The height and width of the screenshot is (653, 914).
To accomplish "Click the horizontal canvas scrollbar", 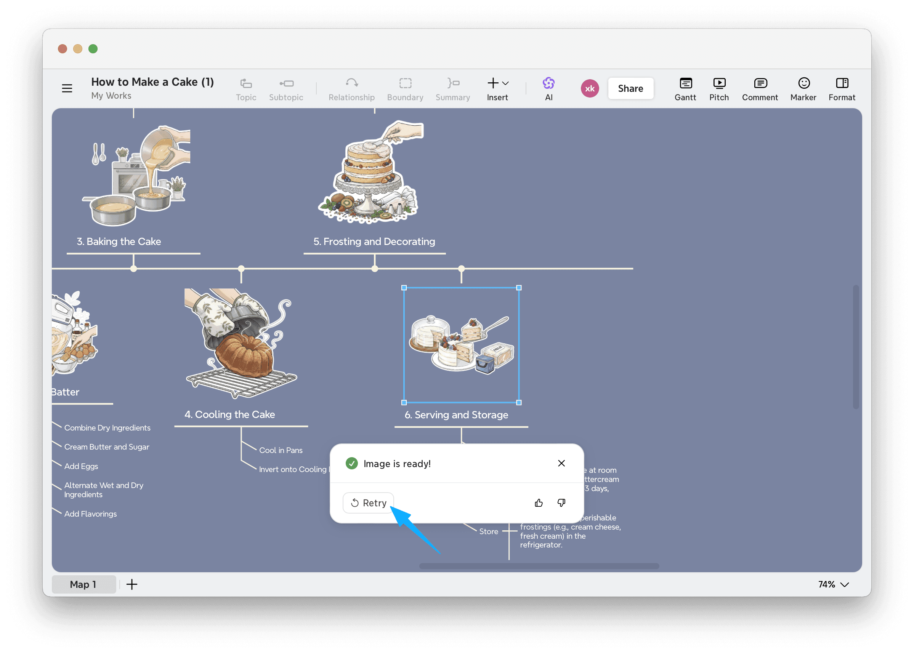I will pyautogui.click(x=539, y=566).
